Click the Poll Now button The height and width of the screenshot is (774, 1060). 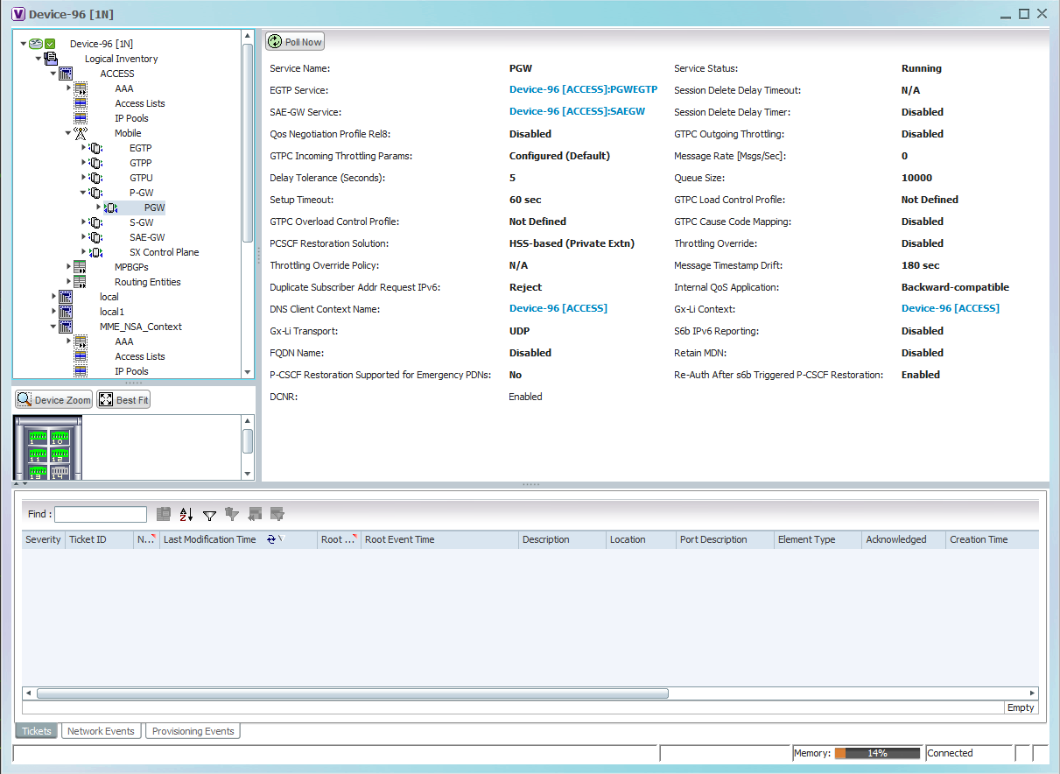click(x=295, y=42)
